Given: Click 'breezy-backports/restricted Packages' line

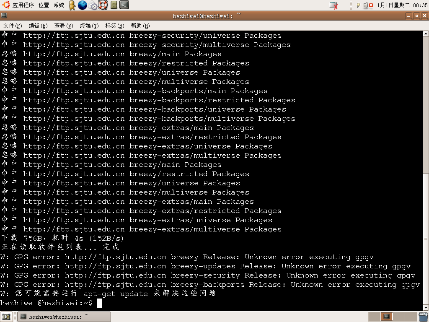Looking at the screenshot, I should click(x=148, y=100).
